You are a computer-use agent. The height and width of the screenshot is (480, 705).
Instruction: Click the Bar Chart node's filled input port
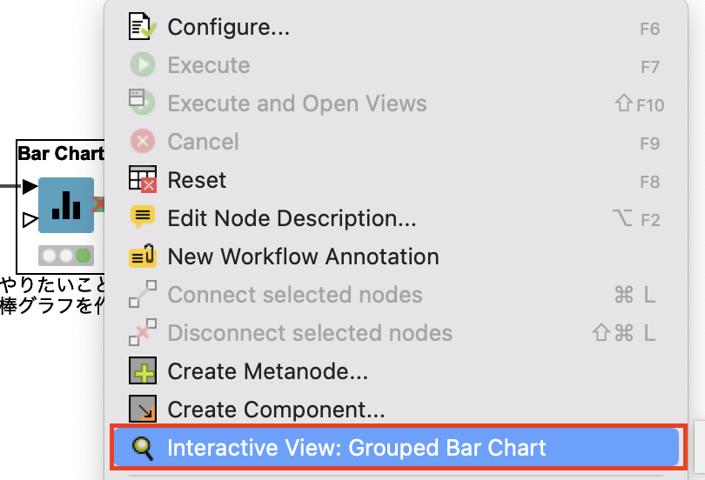click(30, 186)
